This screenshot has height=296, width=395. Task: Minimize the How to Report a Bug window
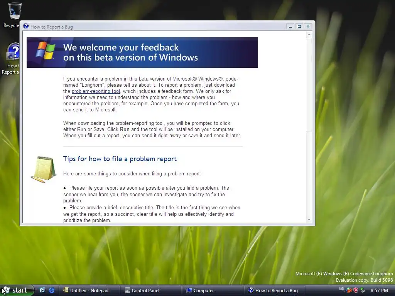290,27
